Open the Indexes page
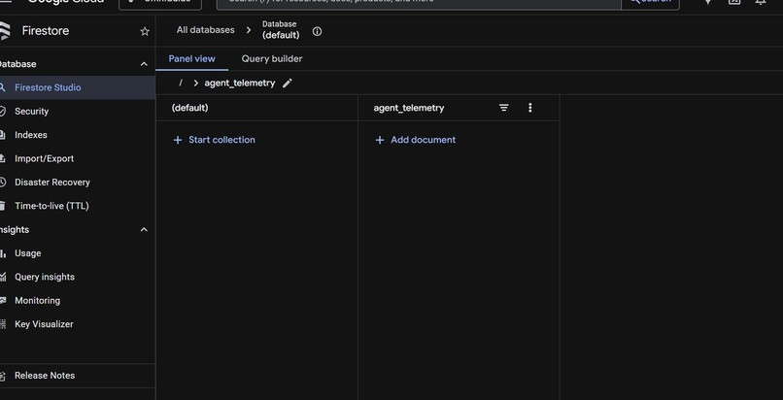This screenshot has width=783, height=400. (78, 135)
